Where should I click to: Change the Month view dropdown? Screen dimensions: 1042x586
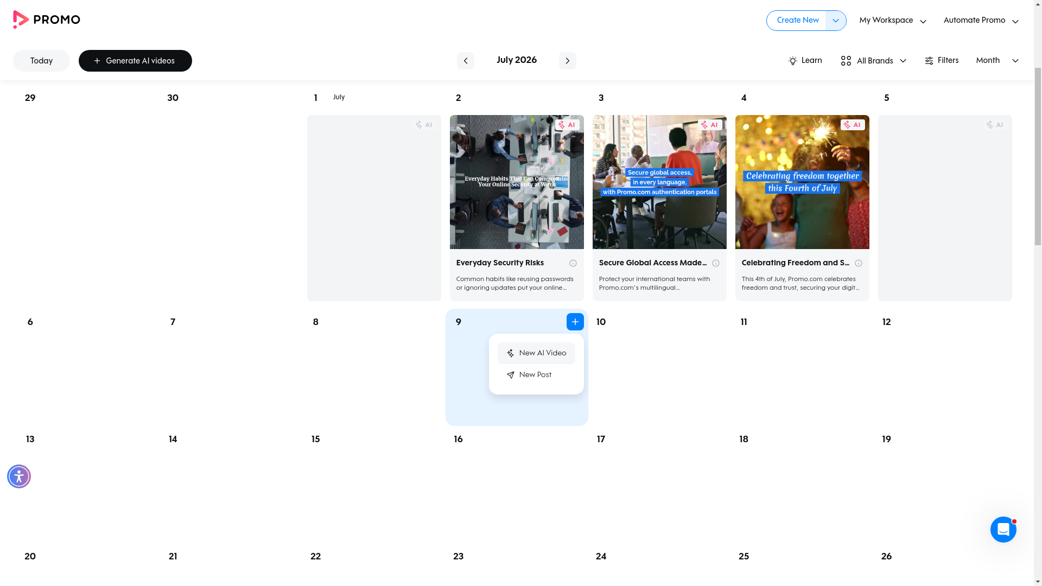pyautogui.click(x=997, y=61)
